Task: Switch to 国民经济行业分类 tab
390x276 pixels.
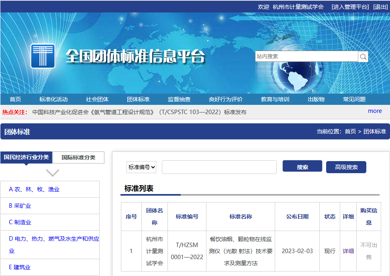Action: 27,157
